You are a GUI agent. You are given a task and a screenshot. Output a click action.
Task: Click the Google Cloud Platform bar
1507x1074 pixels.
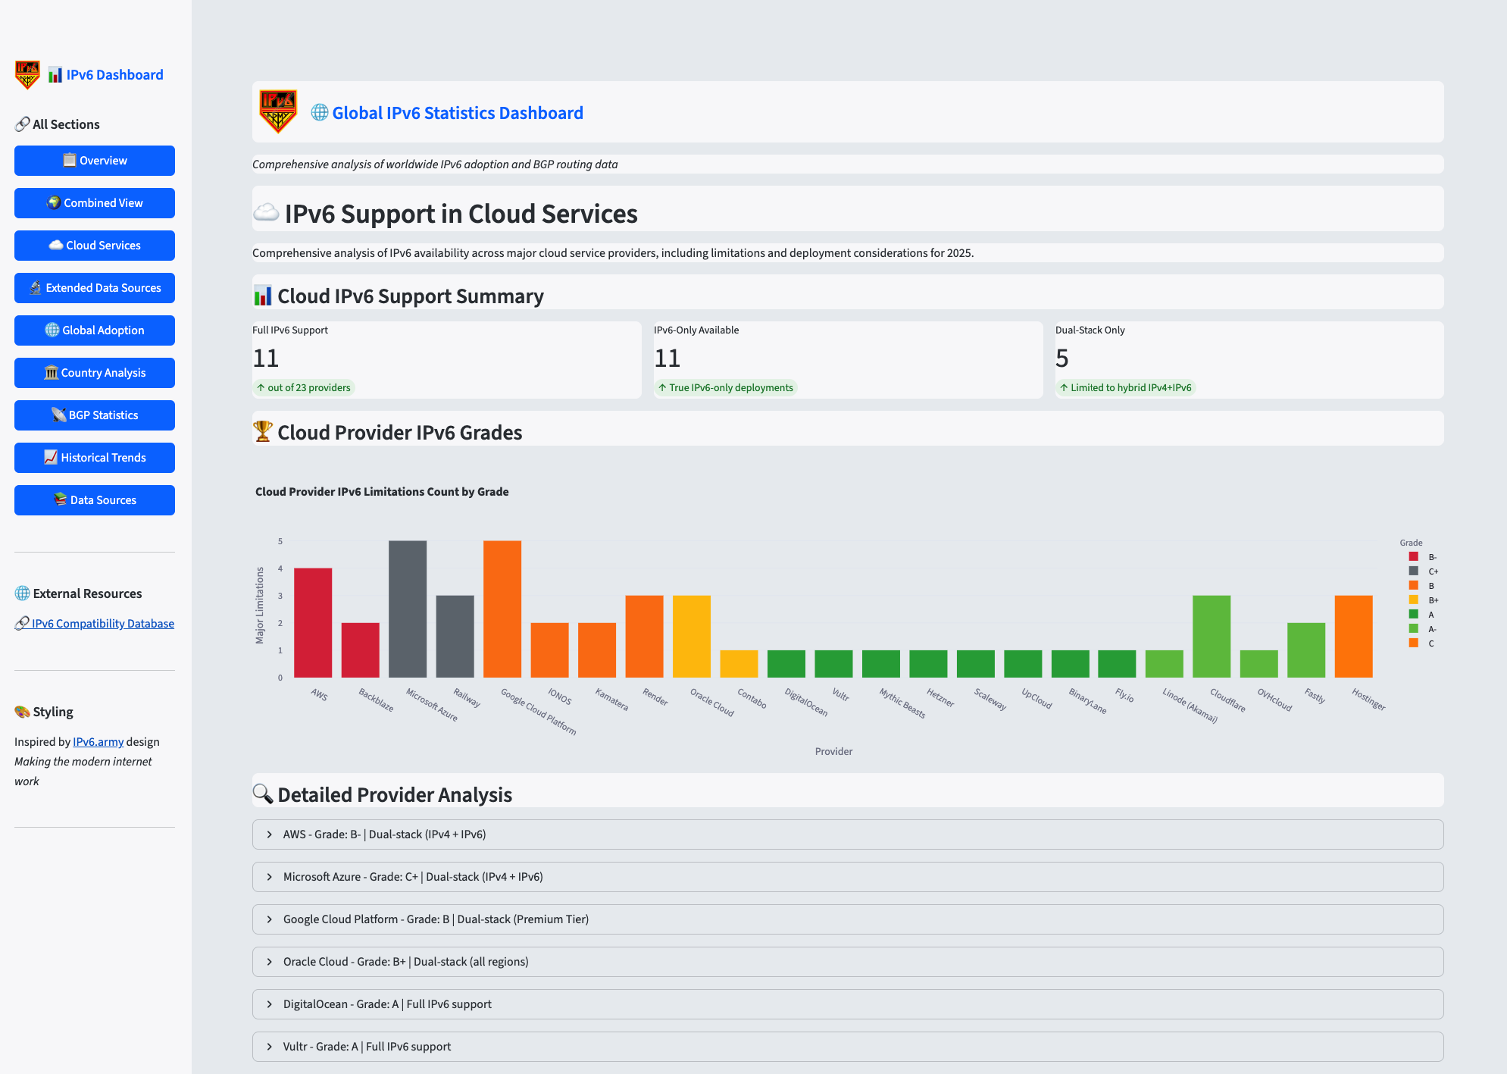click(502, 609)
